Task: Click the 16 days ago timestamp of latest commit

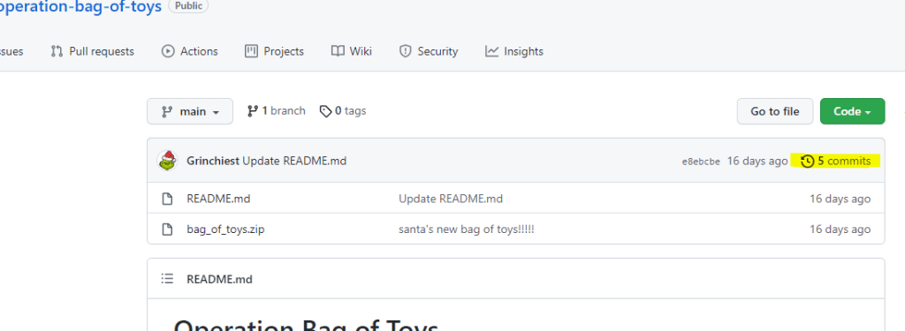Action: point(757,161)
